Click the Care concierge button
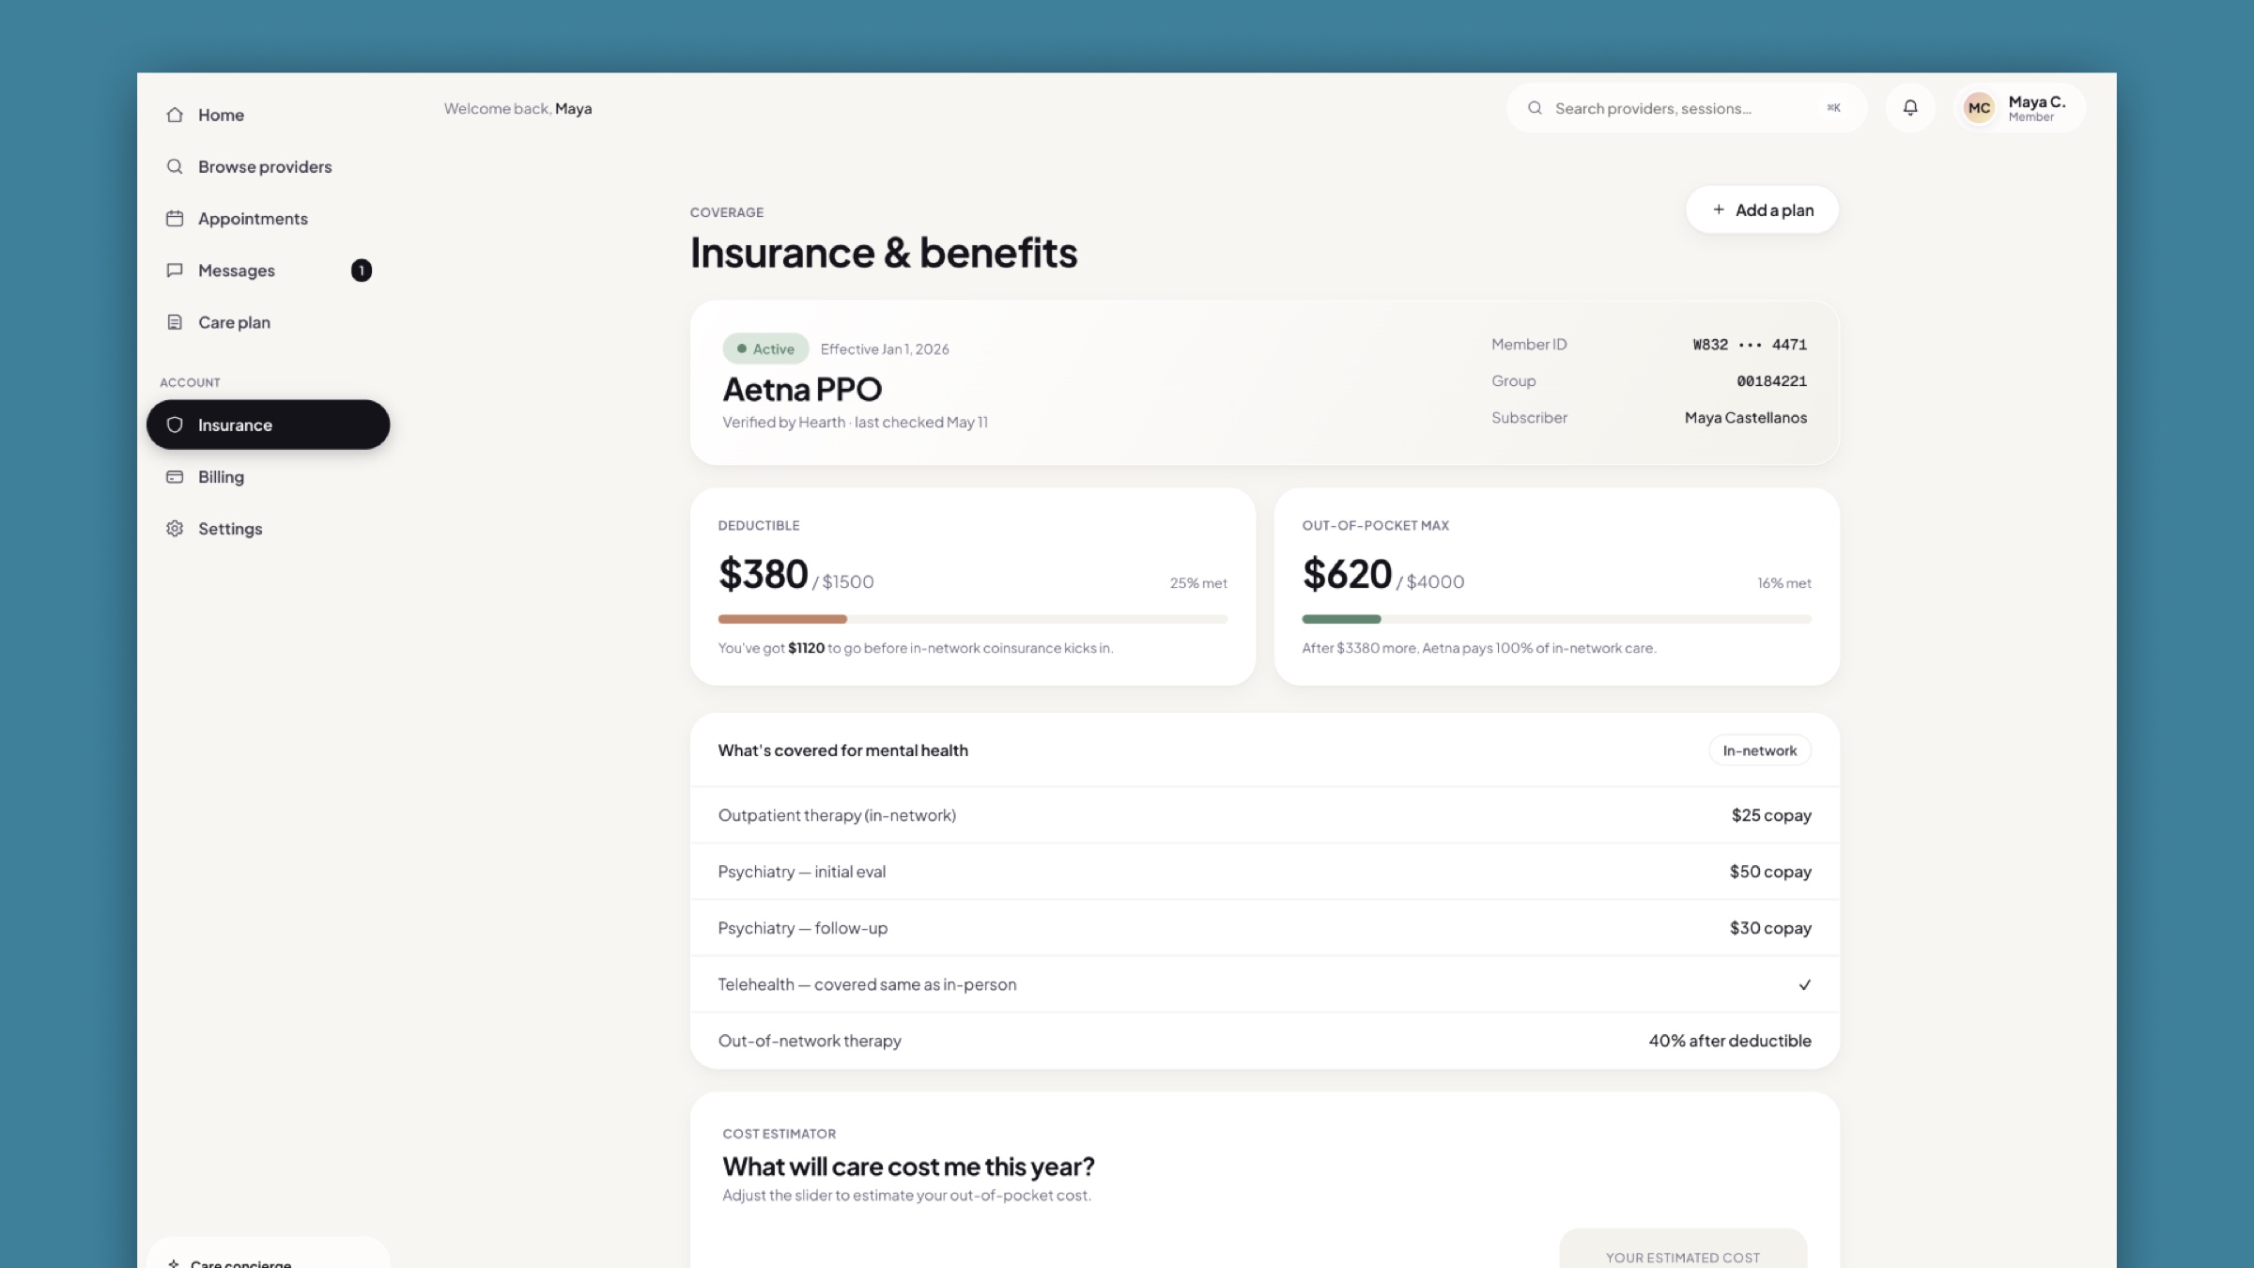Viewport: 2254px width, 1268px height. [268, 1257]
